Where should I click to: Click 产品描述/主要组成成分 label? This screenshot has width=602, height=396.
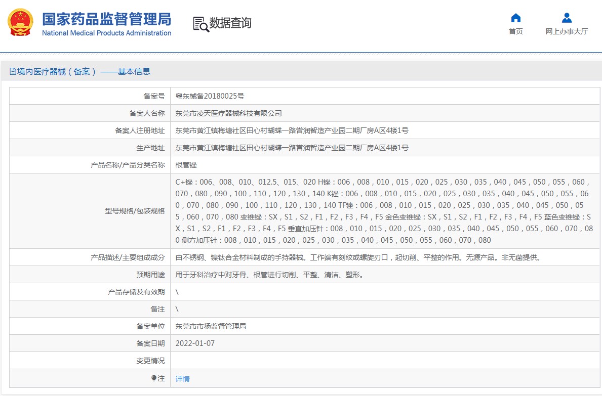pyautogui.click(x=128, y=257)
